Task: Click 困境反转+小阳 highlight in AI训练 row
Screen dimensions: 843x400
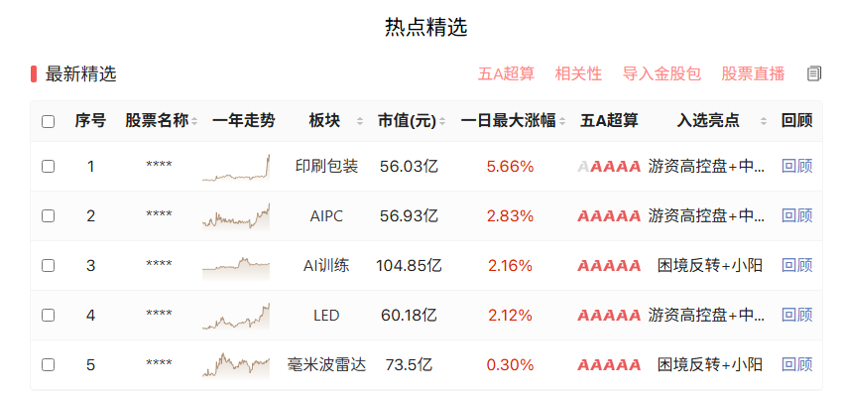Action: point(710,265)
